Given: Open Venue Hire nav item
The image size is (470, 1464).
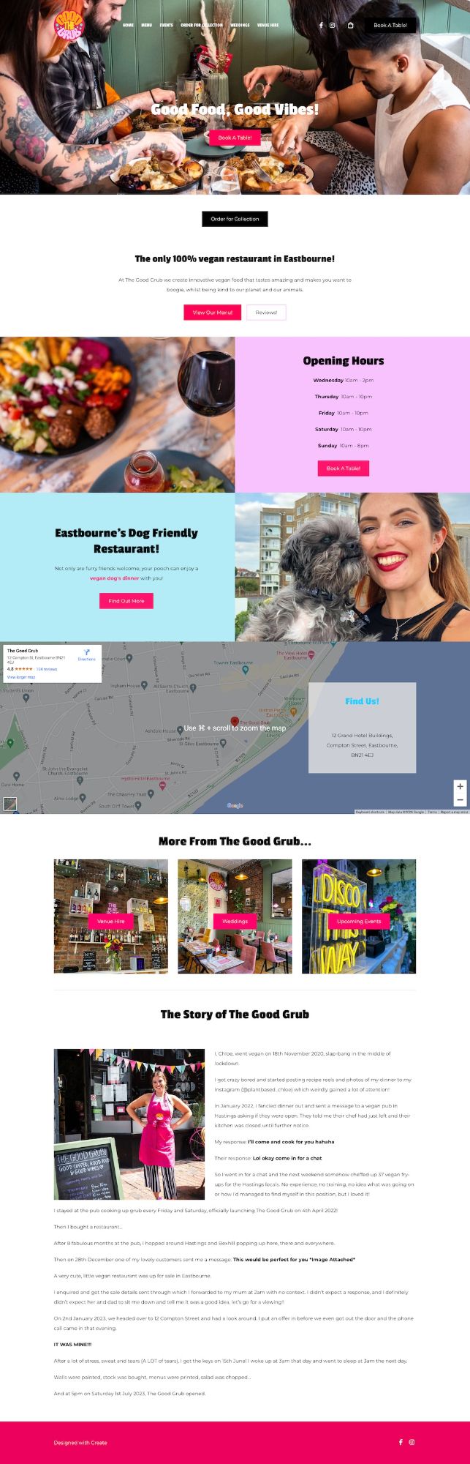Looking at the screenshot, I should (268, 25).
